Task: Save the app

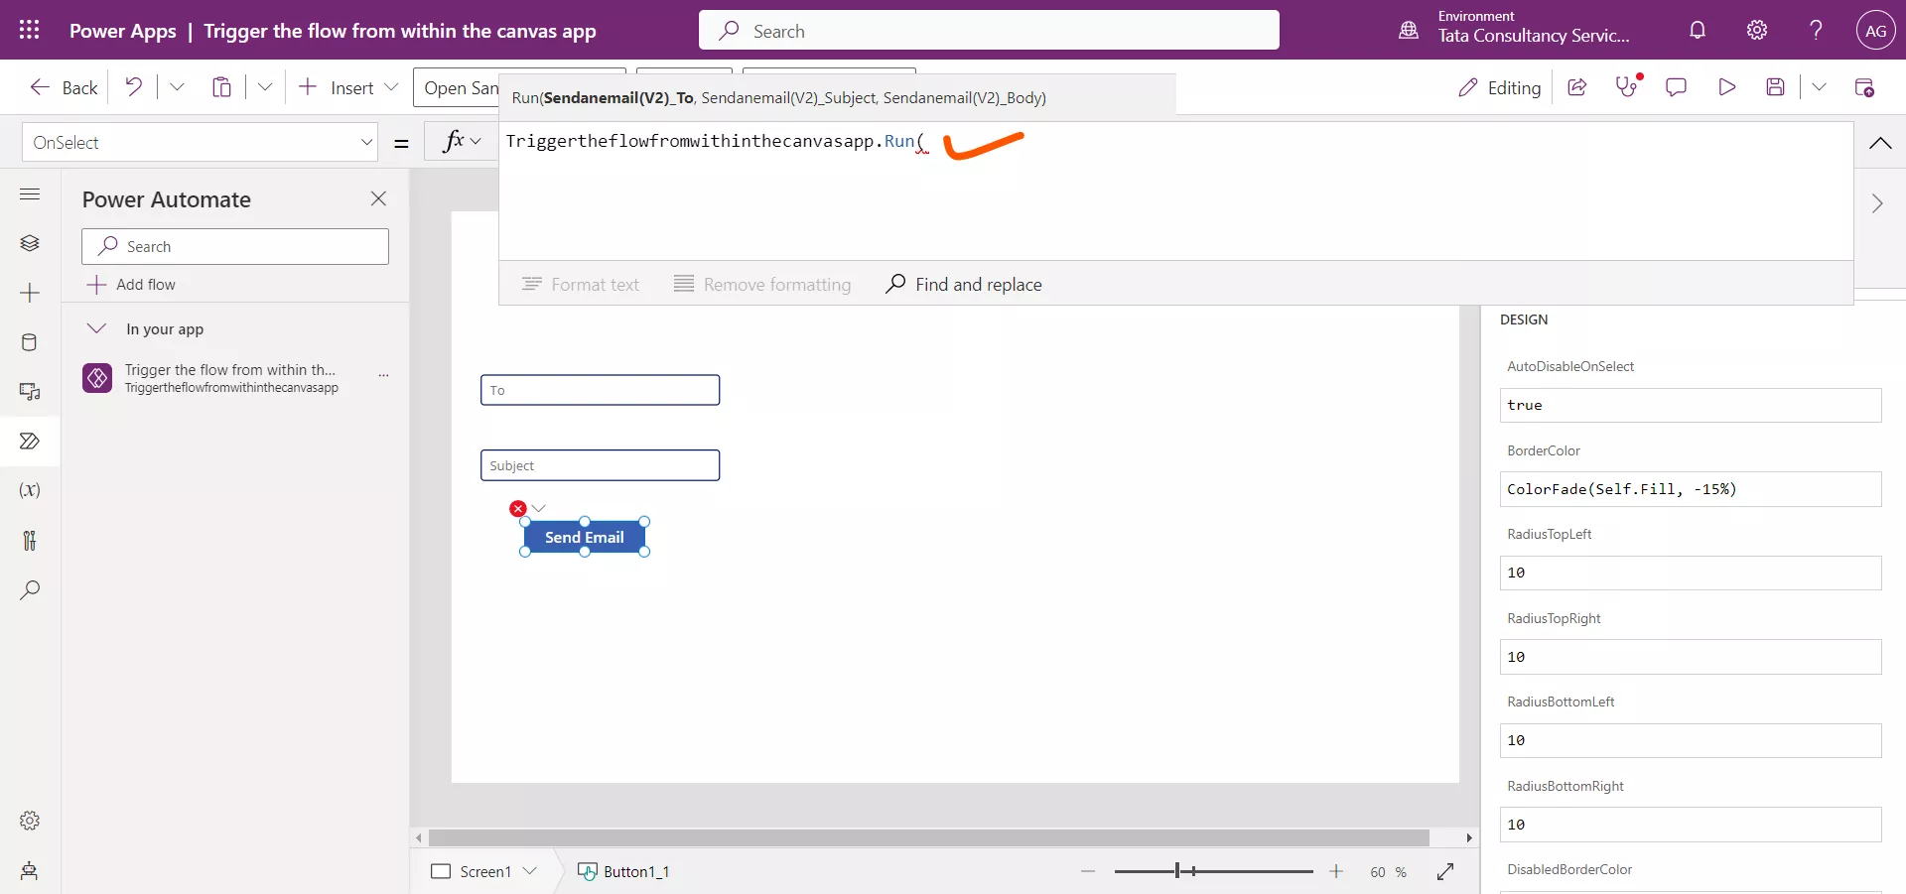Action: [x=1776, y=87]
